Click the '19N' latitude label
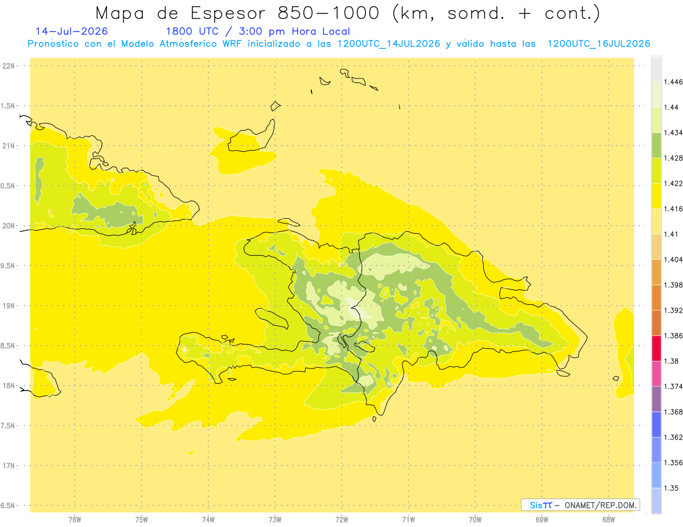The image size is (683, 527). (9, 306)
